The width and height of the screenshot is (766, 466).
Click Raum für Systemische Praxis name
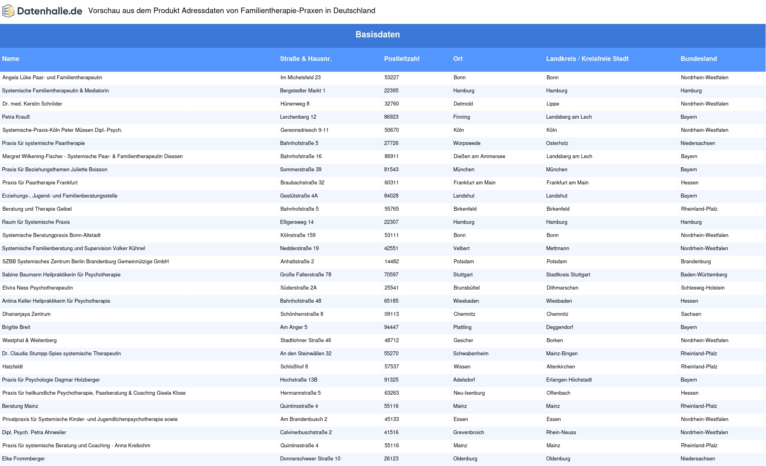[36, 222]
